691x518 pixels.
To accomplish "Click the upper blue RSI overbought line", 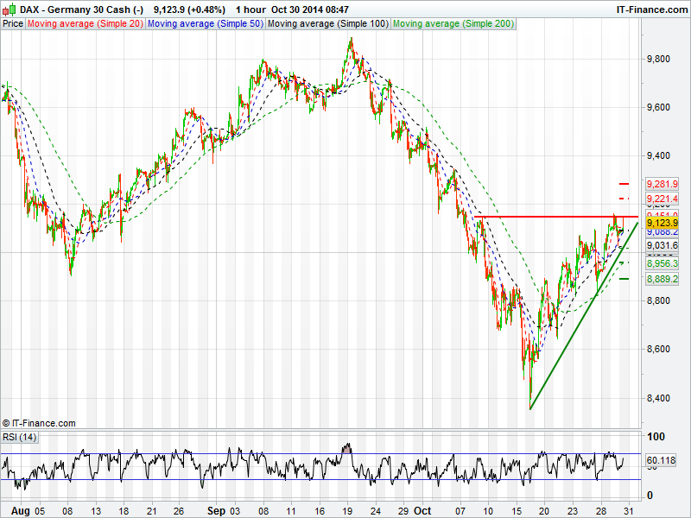I will tap(320, 454).
